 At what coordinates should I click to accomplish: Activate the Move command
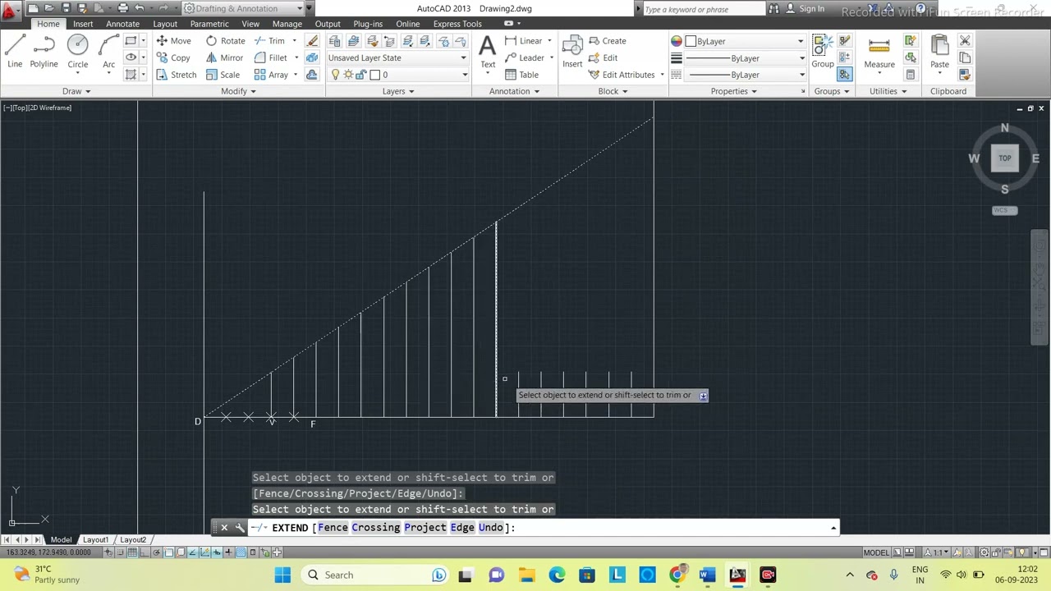(174, 41)
